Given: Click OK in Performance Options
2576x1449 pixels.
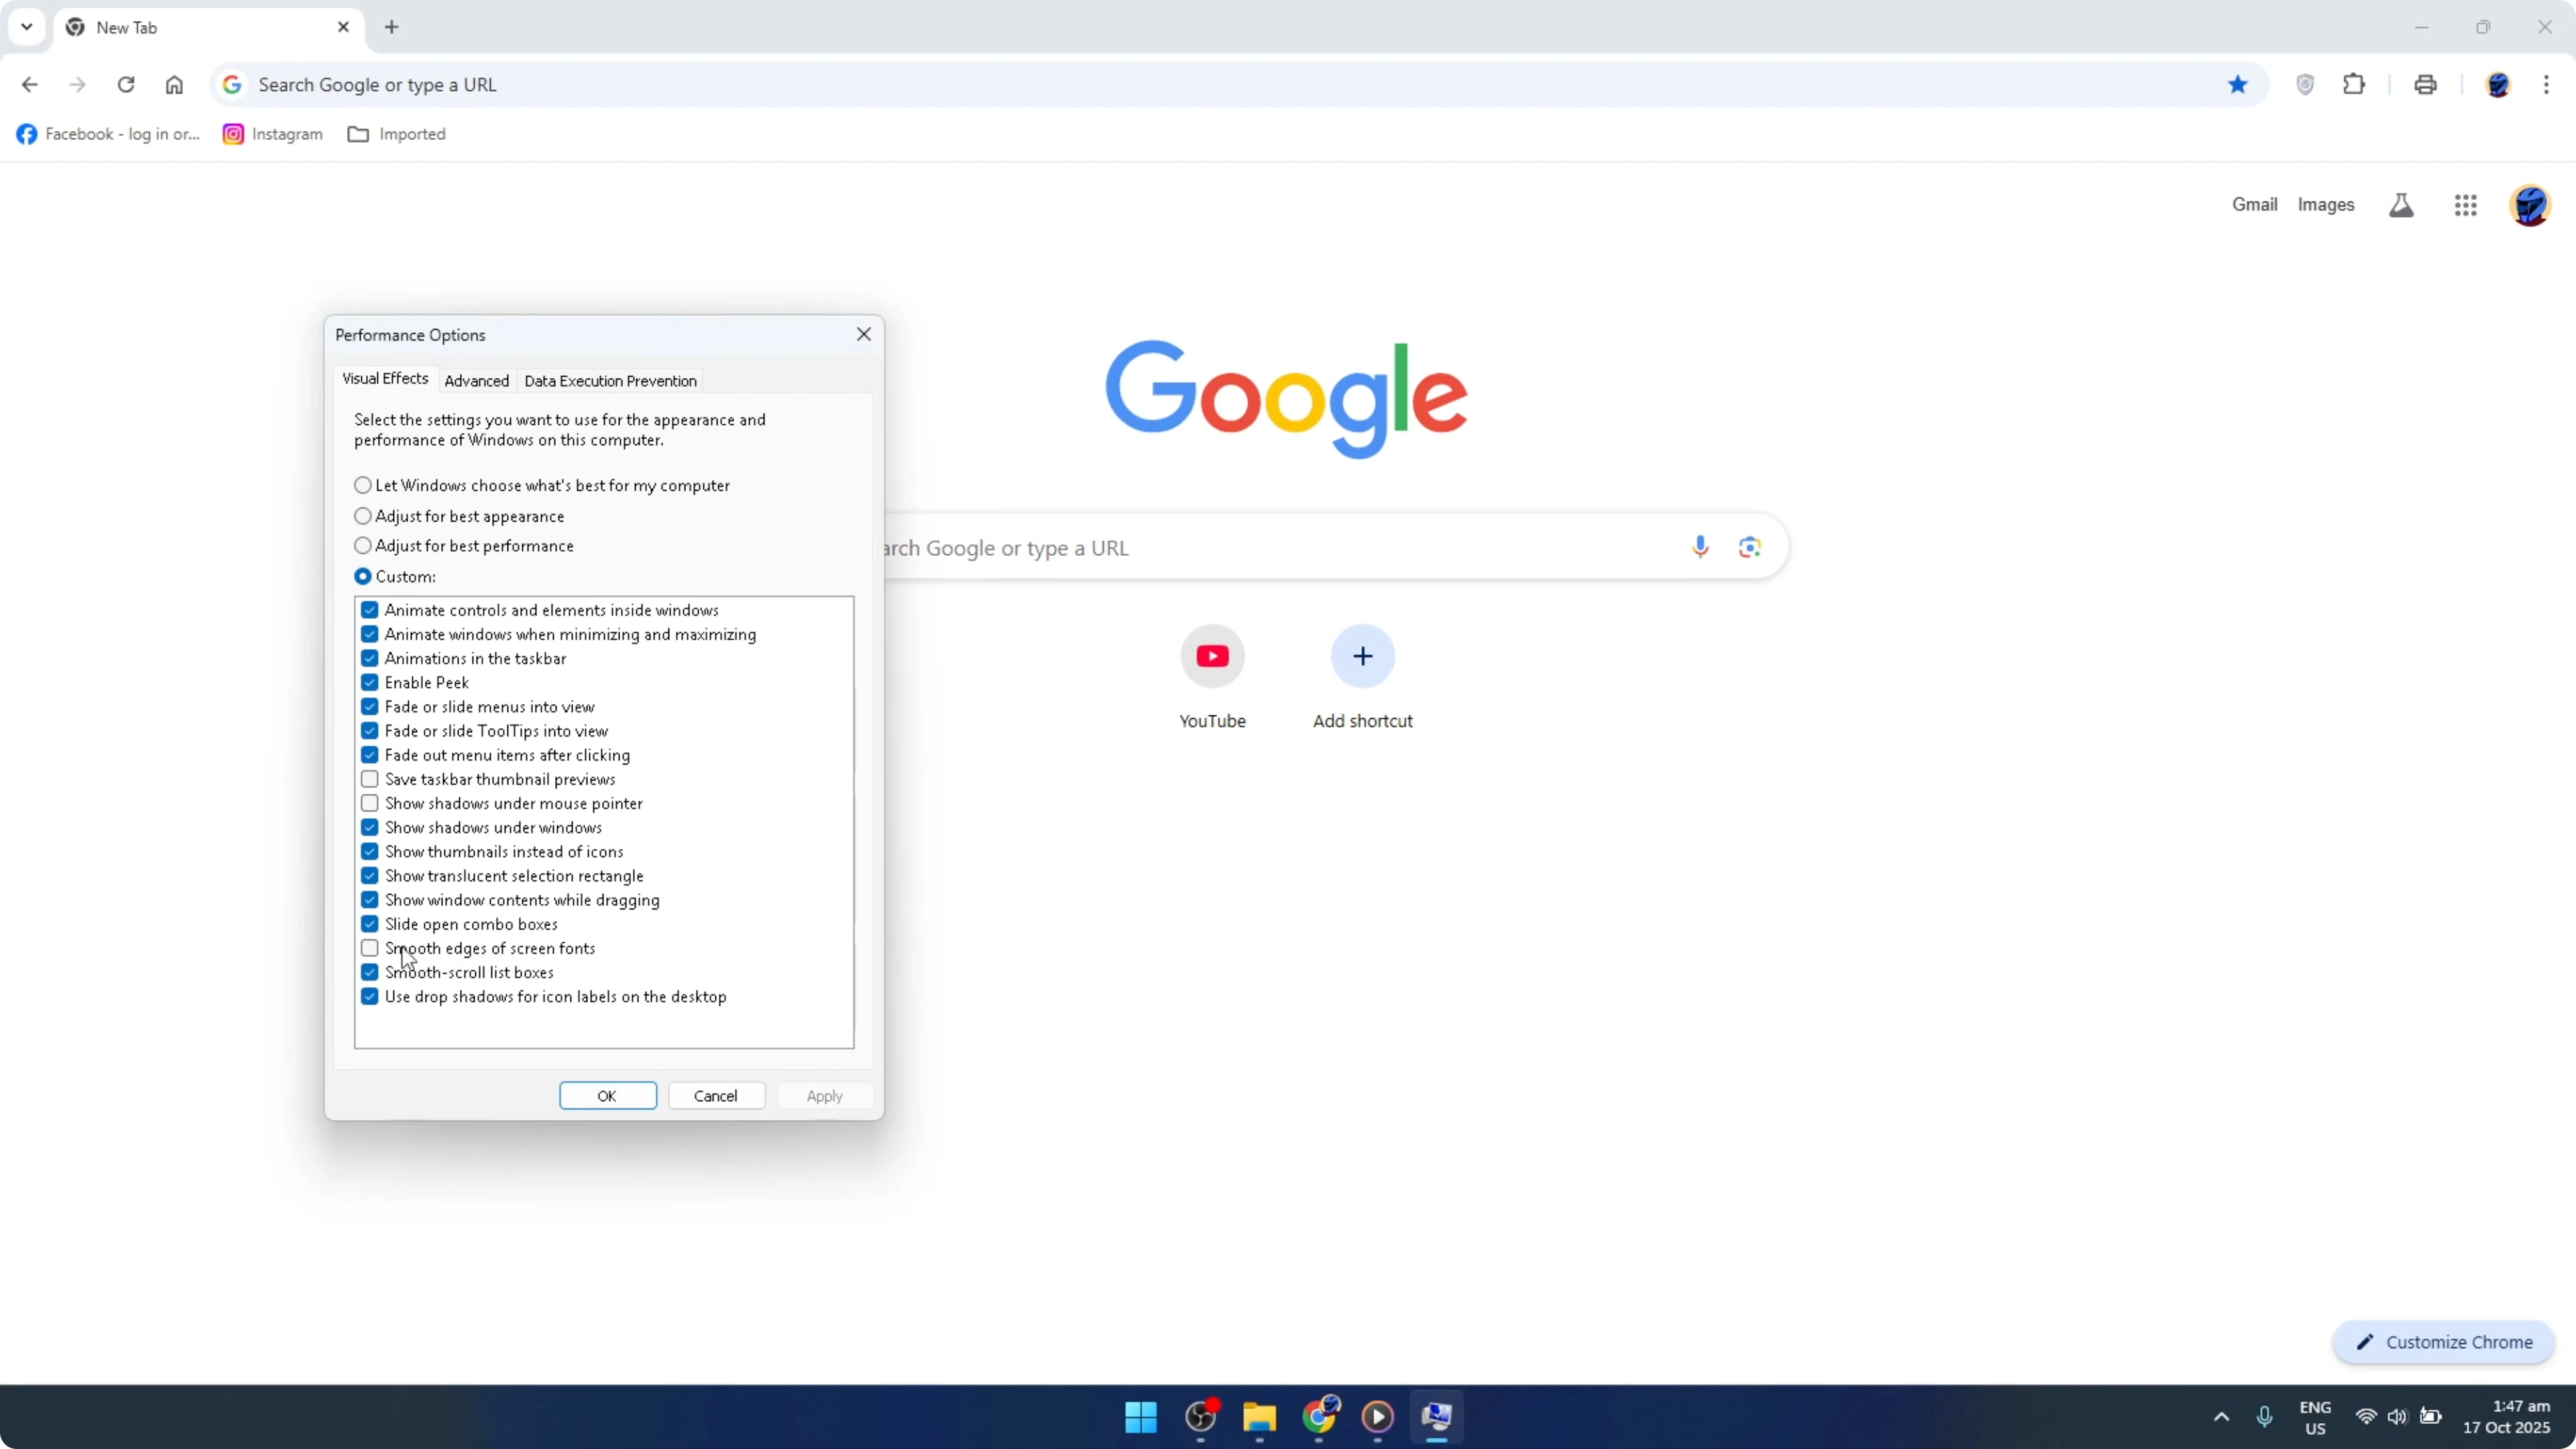Looking at the screenshot, I should 608,1096.
